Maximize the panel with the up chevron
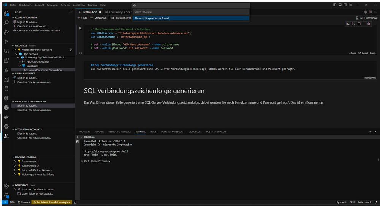 click(x=370, y=132)
